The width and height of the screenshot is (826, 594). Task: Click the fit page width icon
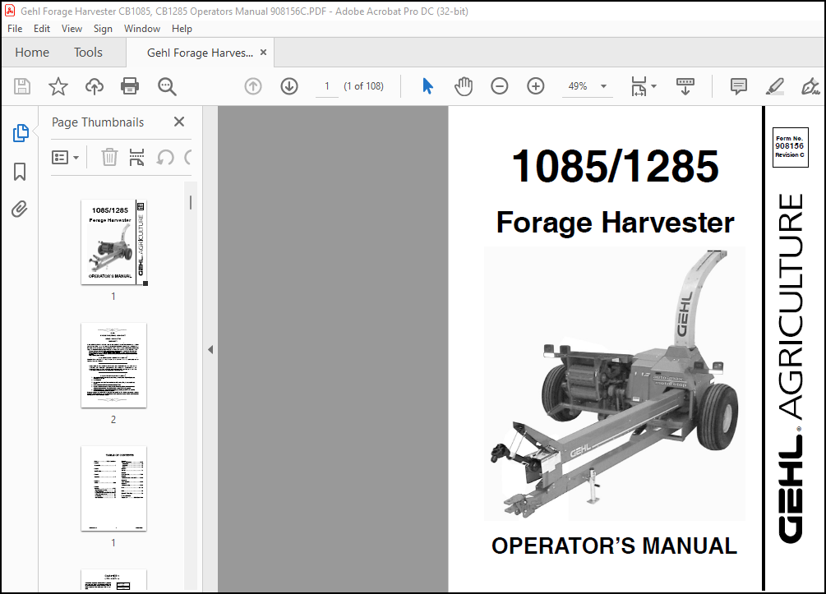(x=639, y=86)
